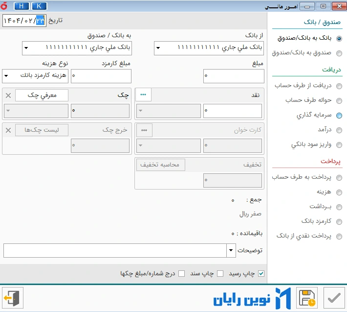Toggle چاپ رسيد checkbox
The width and height of the screenshot is (347, 312).
coord(261,274)
